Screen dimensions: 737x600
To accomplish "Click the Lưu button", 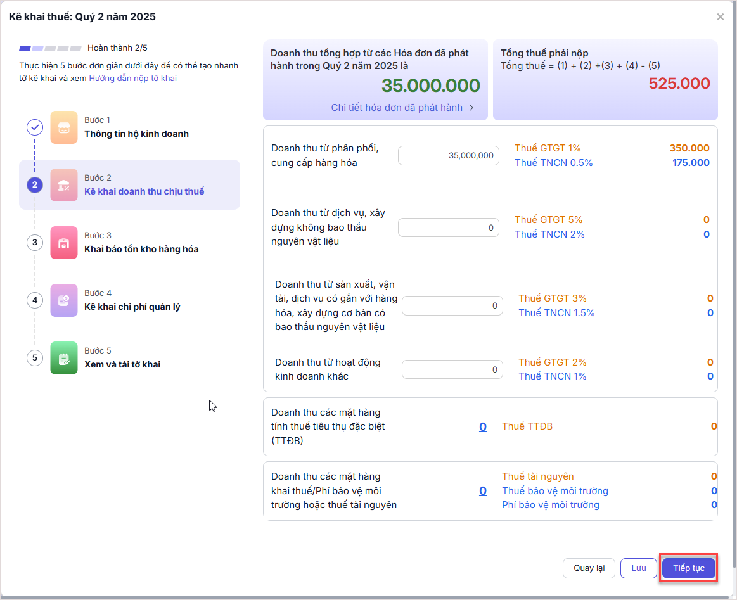I will [638, 568].
